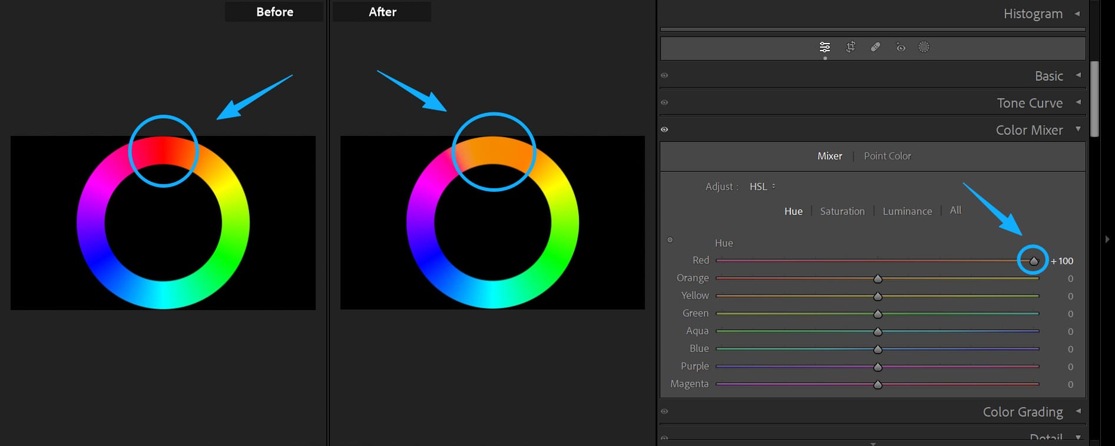Click the targeted adjustment tool beside Hue
This screenshot has height=446, width=1115.
click(x=670, y=239)
